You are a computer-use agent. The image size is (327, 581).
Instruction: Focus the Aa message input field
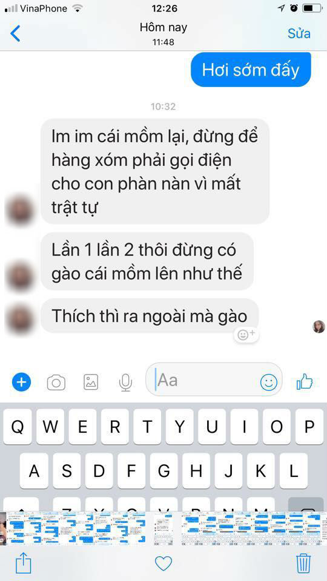tap(214, 379)
